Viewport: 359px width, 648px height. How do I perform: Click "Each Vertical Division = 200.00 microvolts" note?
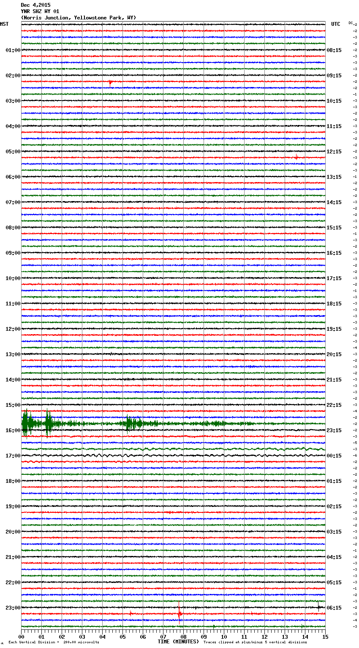(54, 643)
